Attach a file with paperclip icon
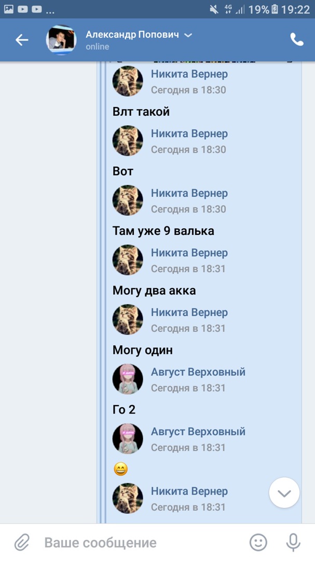315x561 pixels. tap(21, 543)
